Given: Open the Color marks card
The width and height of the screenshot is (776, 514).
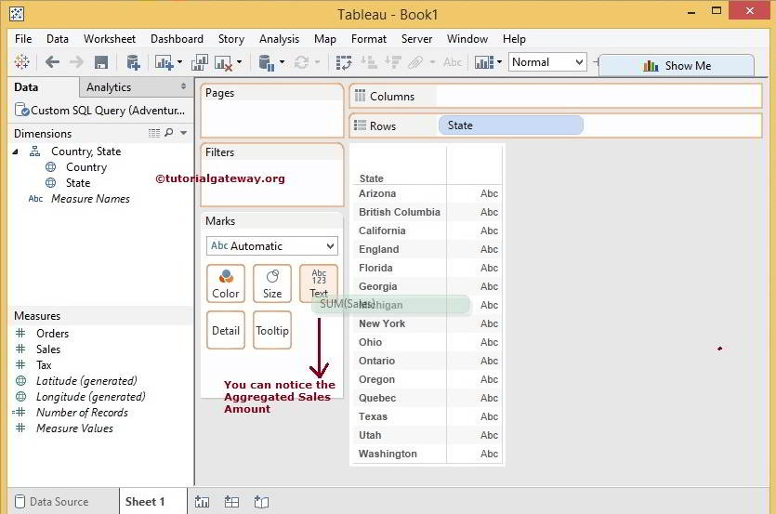Looking at the screenshot, I should pos(226,283).
